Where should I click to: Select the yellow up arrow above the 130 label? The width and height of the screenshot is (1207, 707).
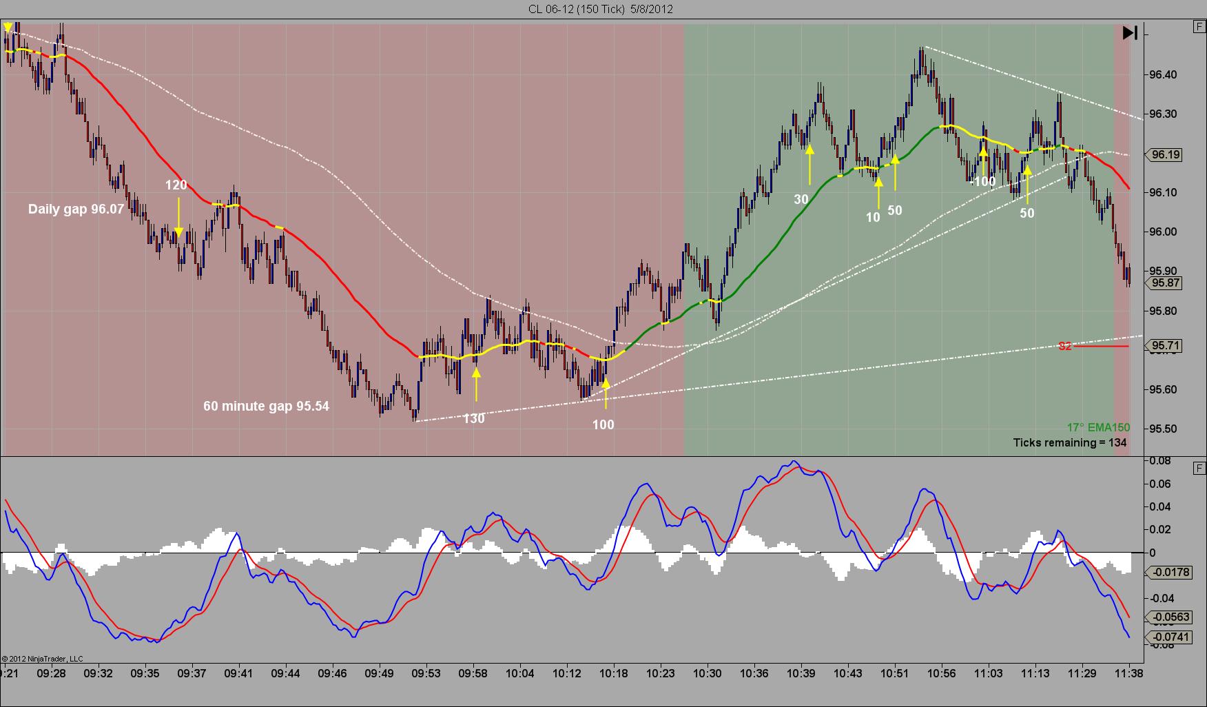(x=476, y=384)
